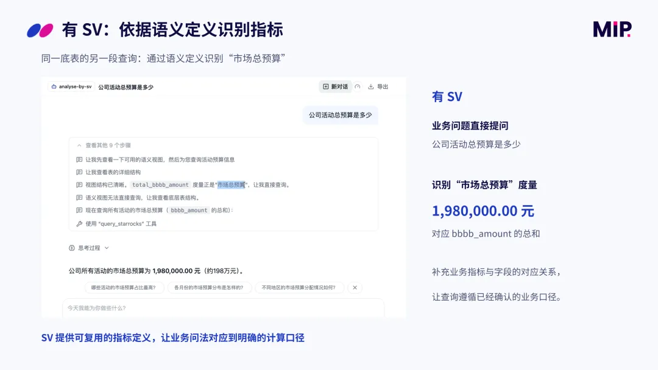Click the conversation title 公司活动总预算是多少
This screenshot has width=658, height=370.
pyautogui.click(x=126, y=87)
